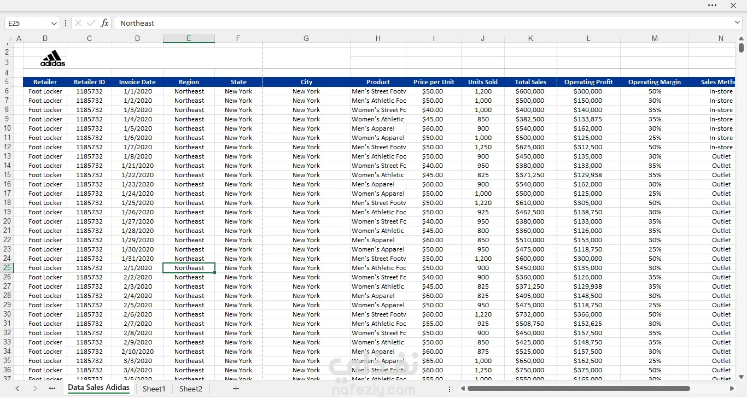This screenshot has width=747, height=398.
Task: Click the horizontal scrollbar thumb
Action: (x=579, y=389)
